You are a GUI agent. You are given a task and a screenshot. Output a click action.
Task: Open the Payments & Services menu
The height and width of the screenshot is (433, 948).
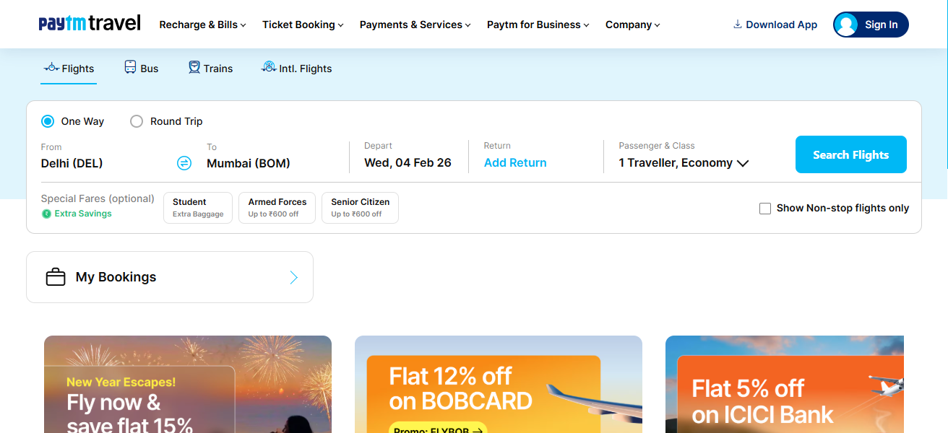click(414, 24)
